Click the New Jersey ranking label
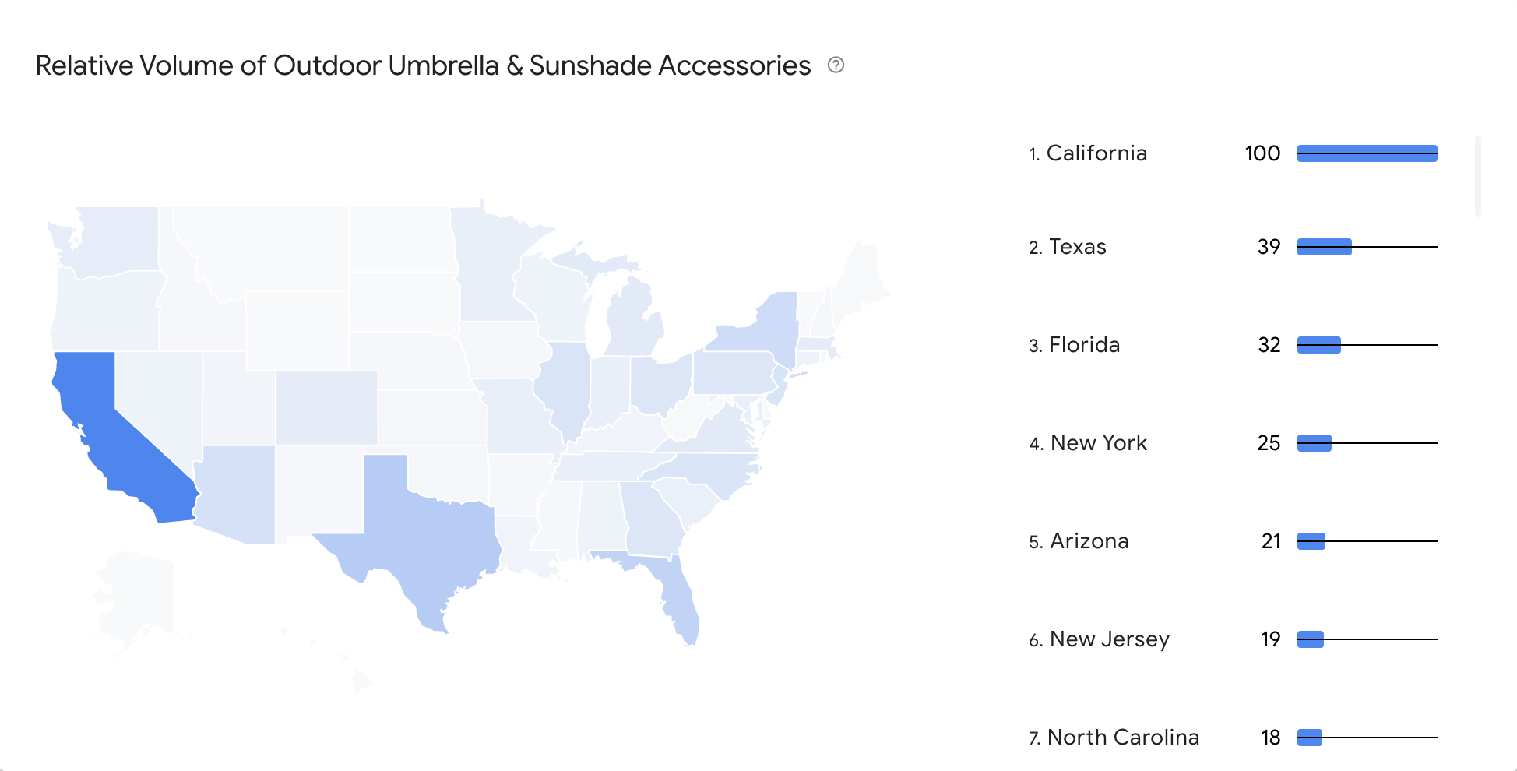The height and width of the screenshot is (771, 1517). [x=1099, y=639]
